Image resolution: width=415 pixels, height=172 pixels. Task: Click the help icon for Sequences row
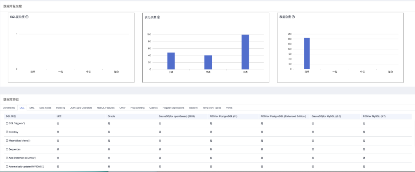(7, 149)
